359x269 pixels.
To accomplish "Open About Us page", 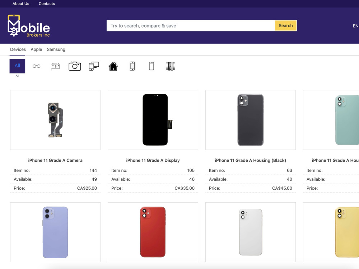I will pos(21,4).
